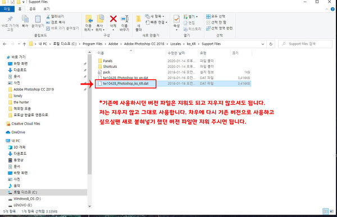
Task: Click the red X Delete (삭제) icon
Action: click(113, 19)
